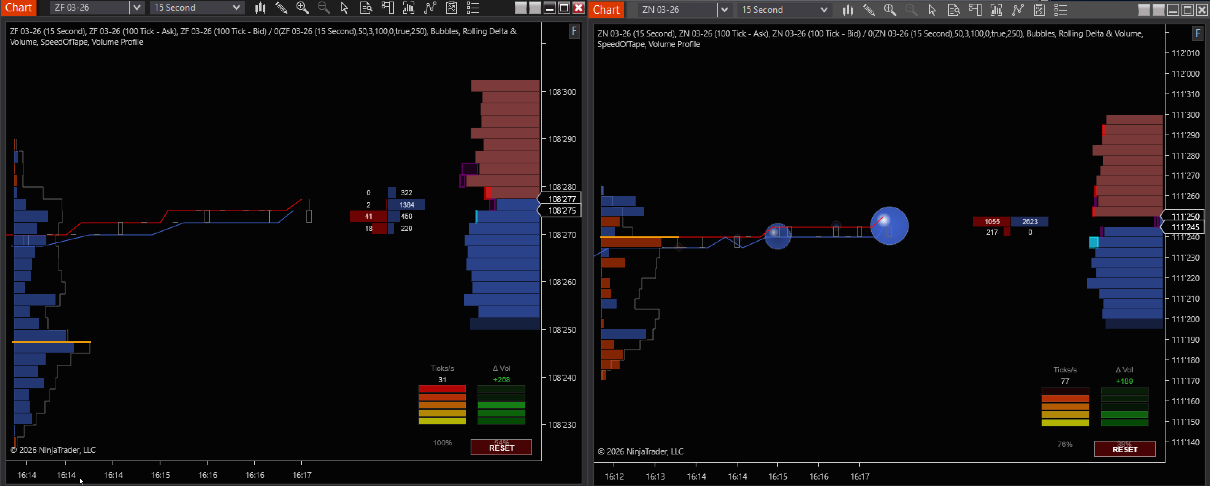Click the +268 Δ Vol value in ZF chart

pyautogui.click(x=501, y=379)
